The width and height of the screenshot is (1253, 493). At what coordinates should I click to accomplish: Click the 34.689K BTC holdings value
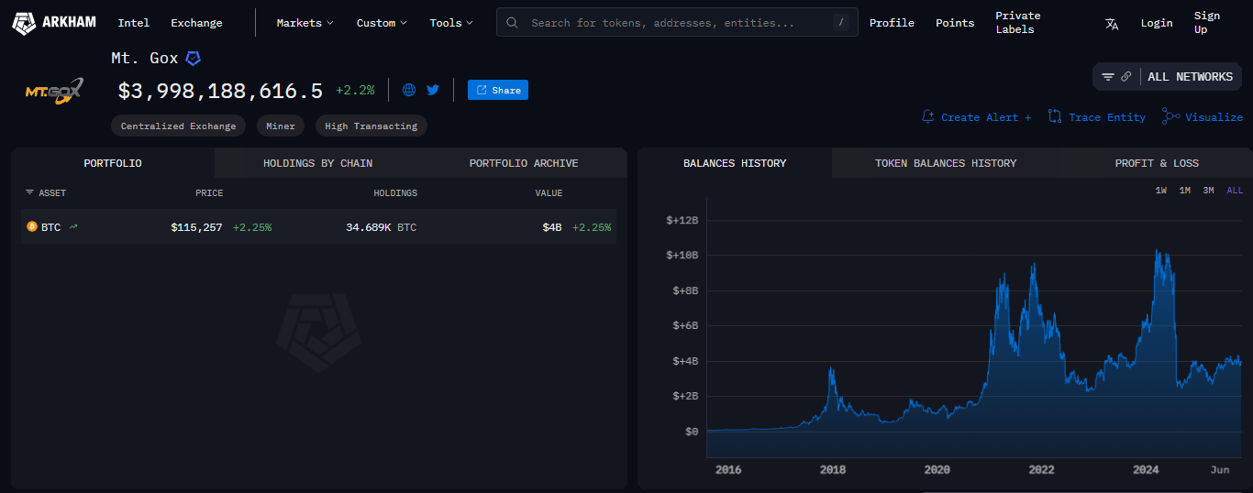click(381, 227)
